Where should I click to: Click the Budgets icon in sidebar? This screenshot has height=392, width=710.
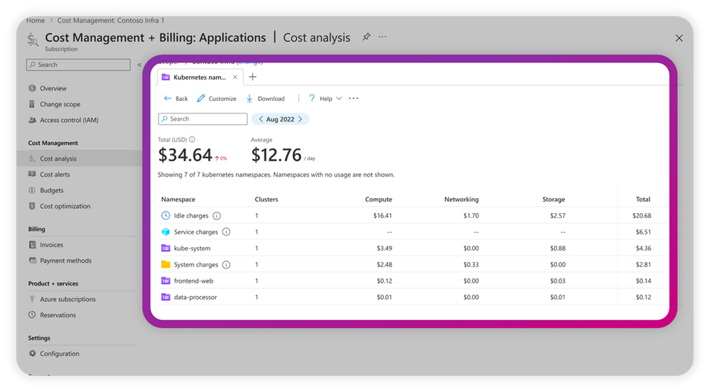click(x=32, y=190)
